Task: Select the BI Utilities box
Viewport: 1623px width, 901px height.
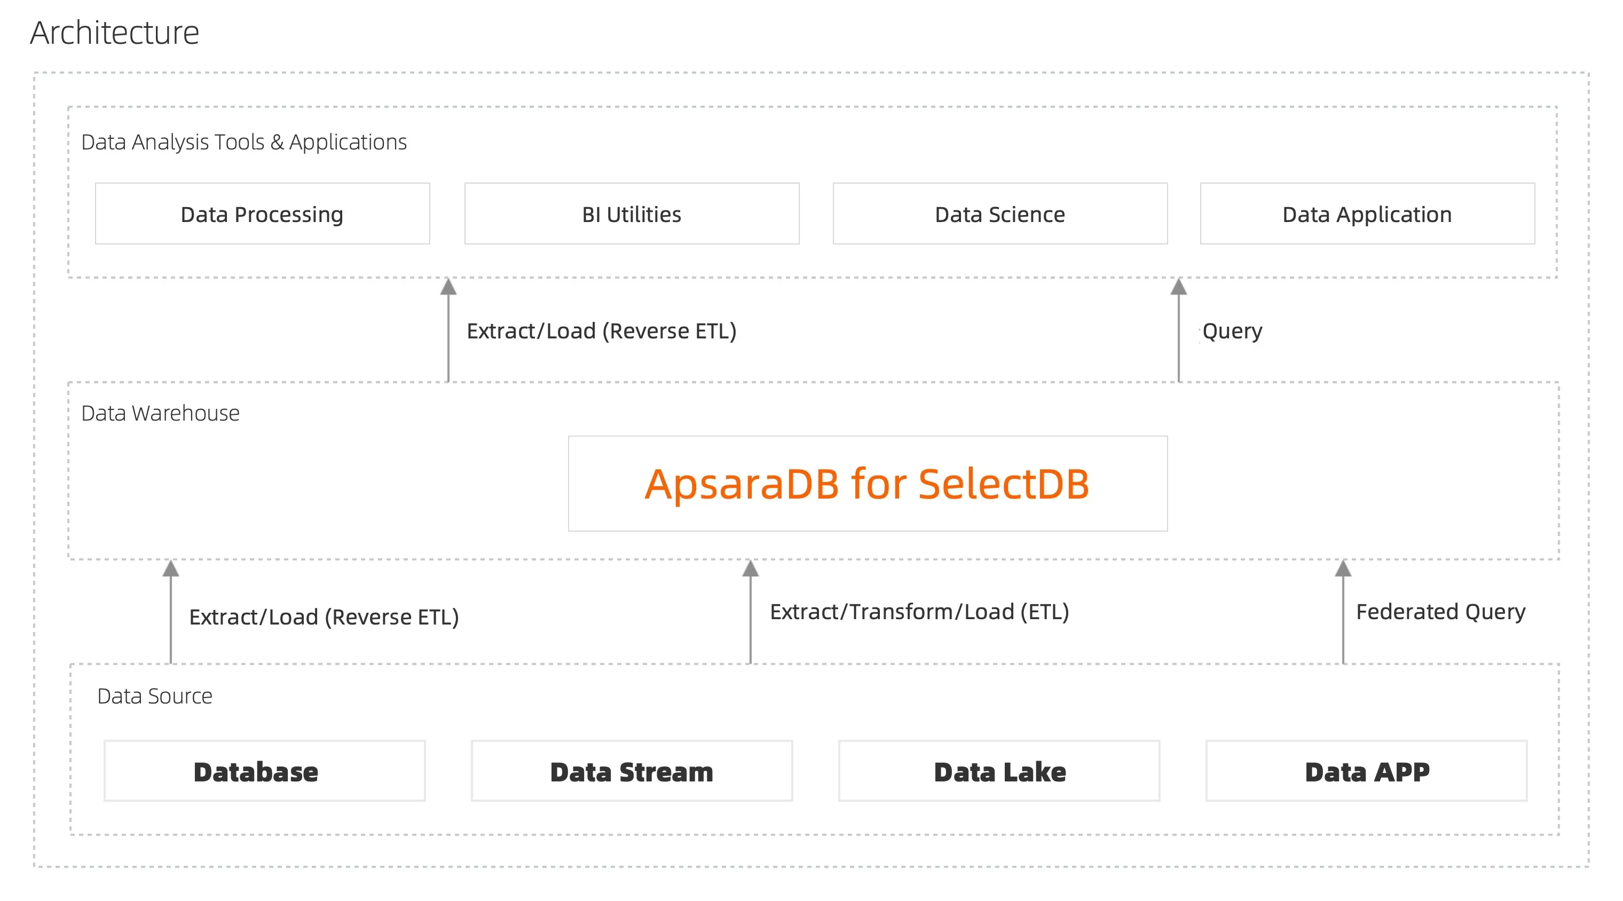Action: coord(631,214)
